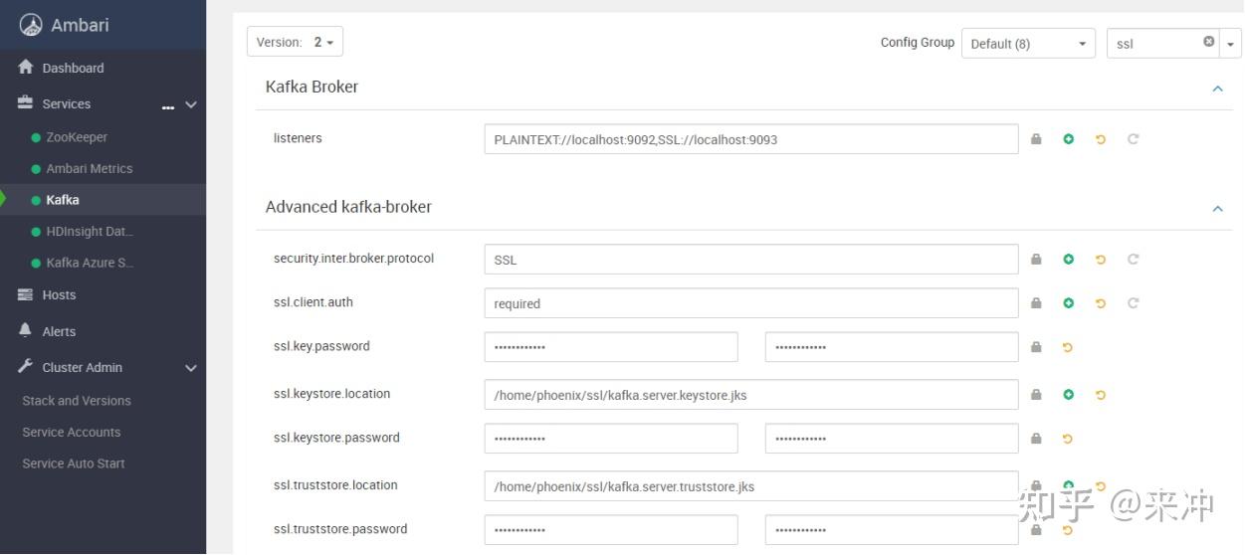Collapse the Services list chevron
Viewport: 1245px width, 555px height.
tap(191, 104)
